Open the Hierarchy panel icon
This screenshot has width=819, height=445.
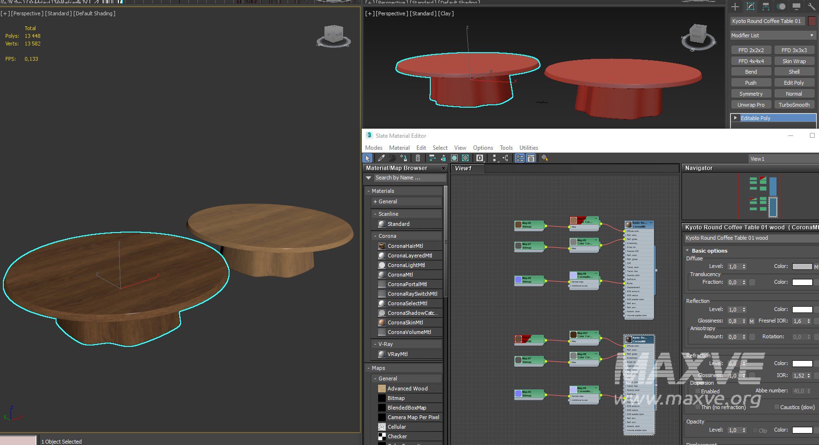click(766, 7)
